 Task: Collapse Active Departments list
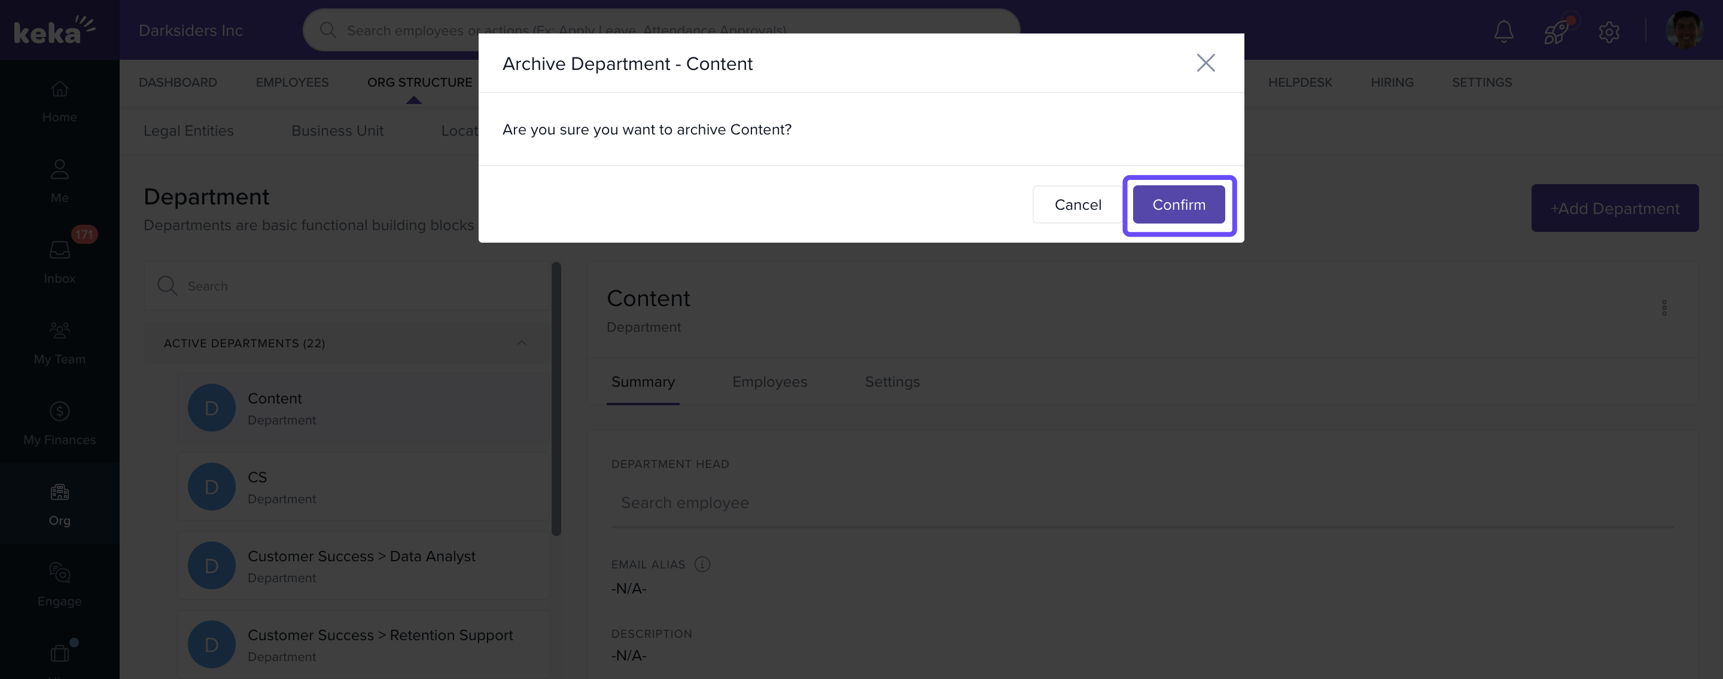(521, 343)
